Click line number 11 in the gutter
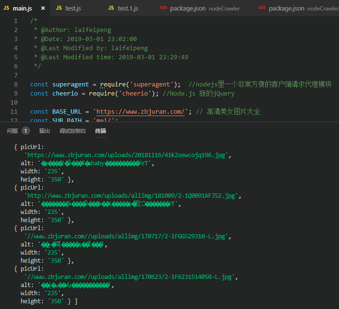Image resolution: width=339 pixels, height=309 pixels. click(14, 112)
